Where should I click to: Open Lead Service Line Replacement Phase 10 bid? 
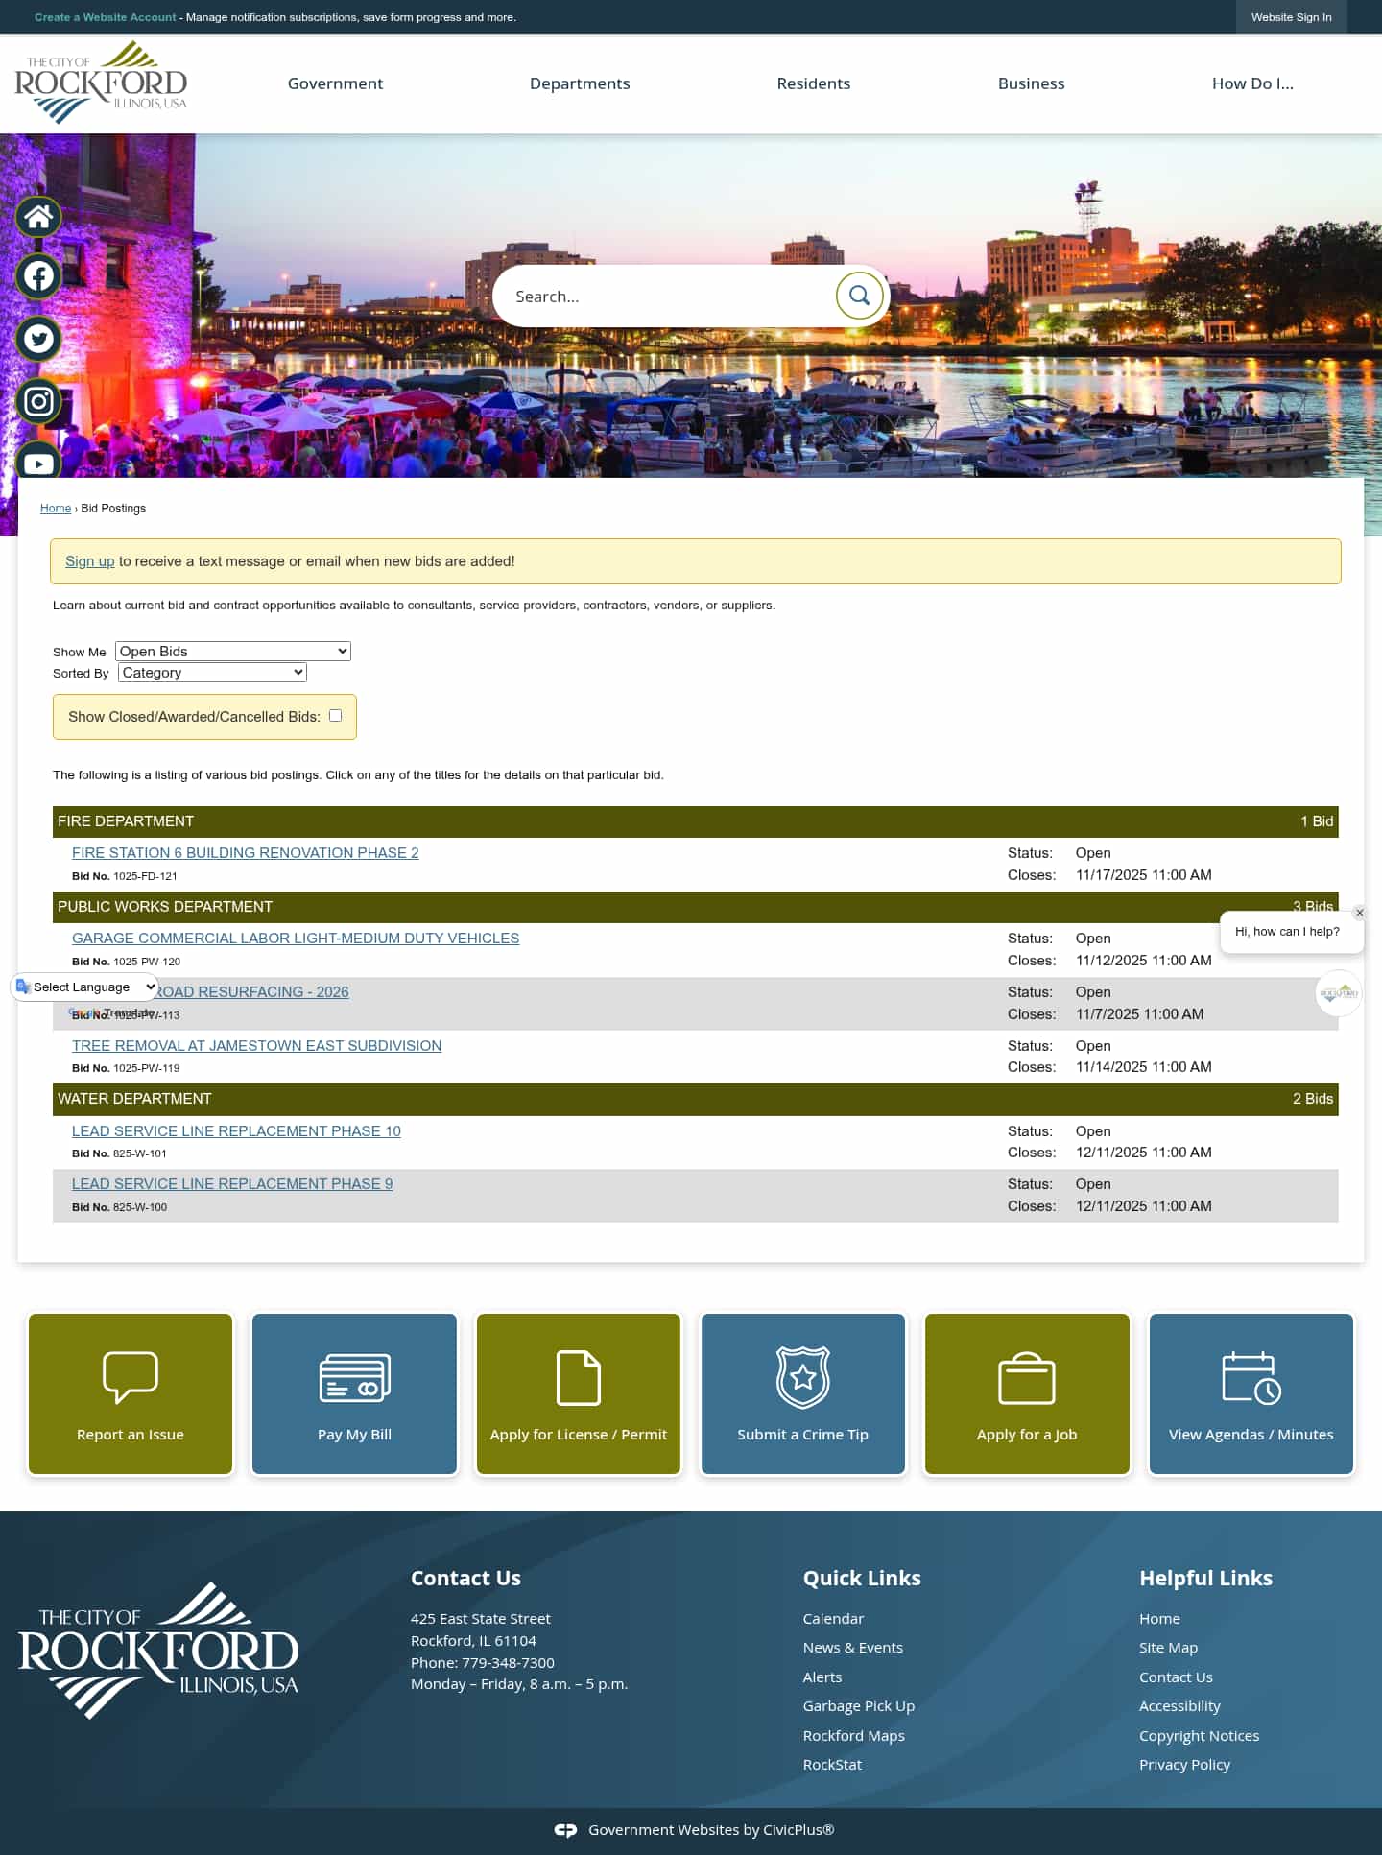tap(236, 1131)
